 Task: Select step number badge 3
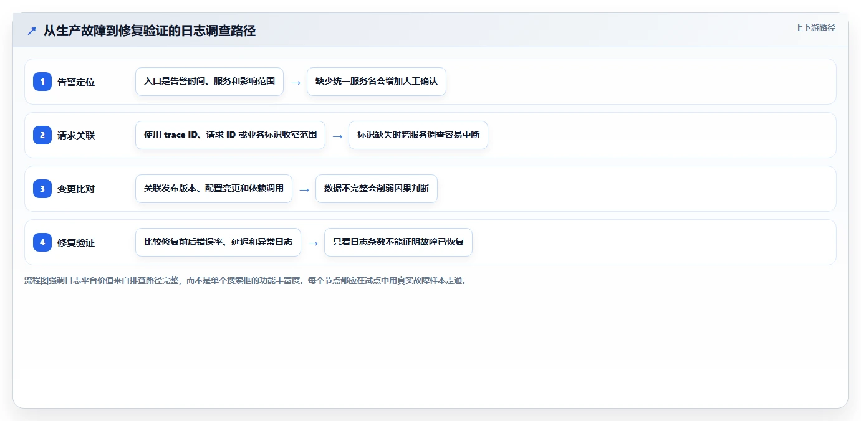pyautogui.click(x=42, y=189)
